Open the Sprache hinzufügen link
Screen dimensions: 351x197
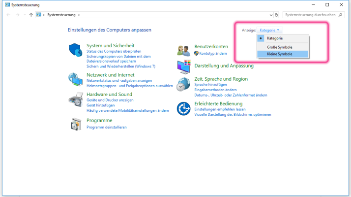(x=211, y=85)
